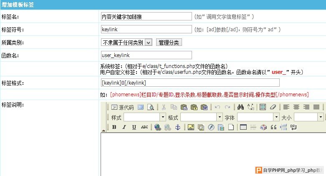Click the Insert Image icon
The image size is (326, 176).
(191, 127)
